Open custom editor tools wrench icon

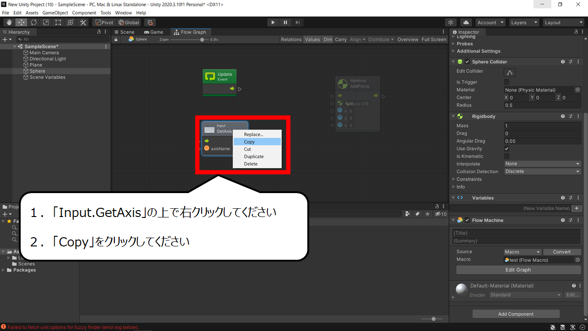[83, 23]
